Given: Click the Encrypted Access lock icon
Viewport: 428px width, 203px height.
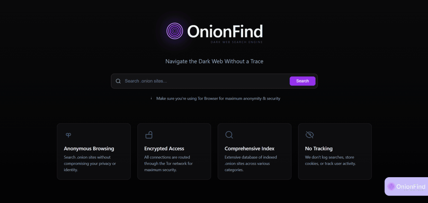Looking at the screenshot, I should click(x=148, y=135).
